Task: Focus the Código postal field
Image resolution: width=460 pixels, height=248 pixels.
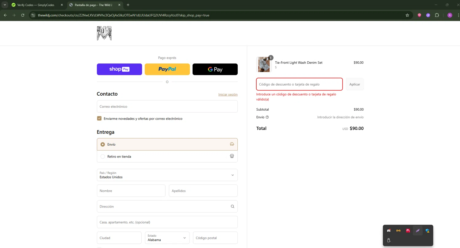Action: 215,238
